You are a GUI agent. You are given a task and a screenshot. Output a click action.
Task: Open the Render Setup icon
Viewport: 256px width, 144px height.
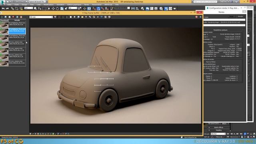[x=166, y=8]
